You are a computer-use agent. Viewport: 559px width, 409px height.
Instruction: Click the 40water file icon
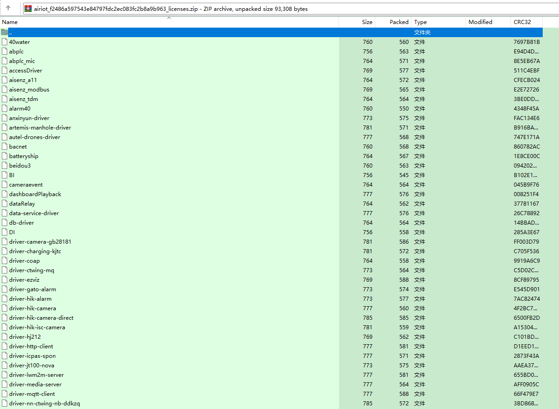click(x=5, y=42)
